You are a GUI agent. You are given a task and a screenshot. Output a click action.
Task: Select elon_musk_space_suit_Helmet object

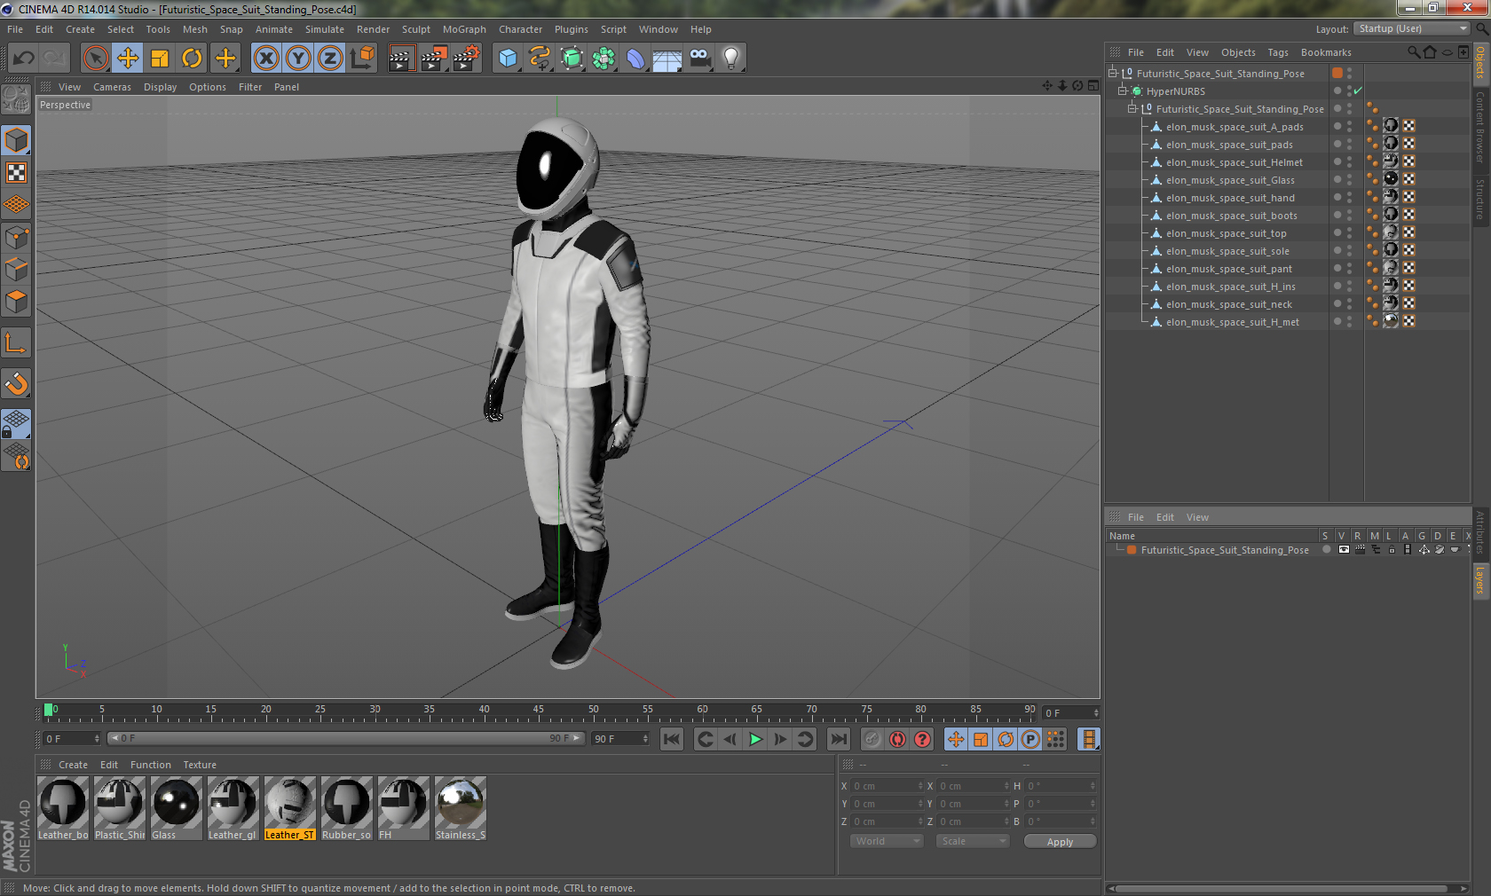[x=1234, y=162]
